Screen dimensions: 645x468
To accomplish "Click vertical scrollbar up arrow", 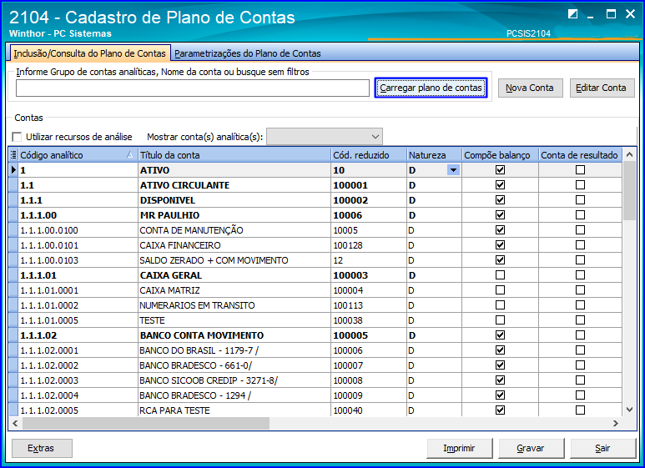I will [x=629, y=155].
